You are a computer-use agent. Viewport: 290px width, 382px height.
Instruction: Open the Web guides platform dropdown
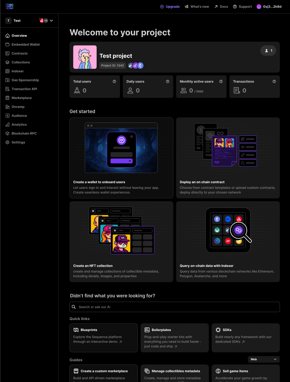pyautogui.click(x=264, y=359)
